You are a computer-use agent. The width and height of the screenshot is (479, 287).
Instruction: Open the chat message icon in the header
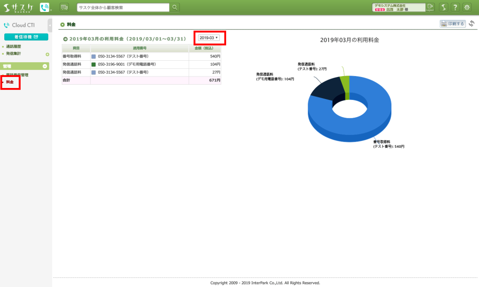(x=64, y=7)
